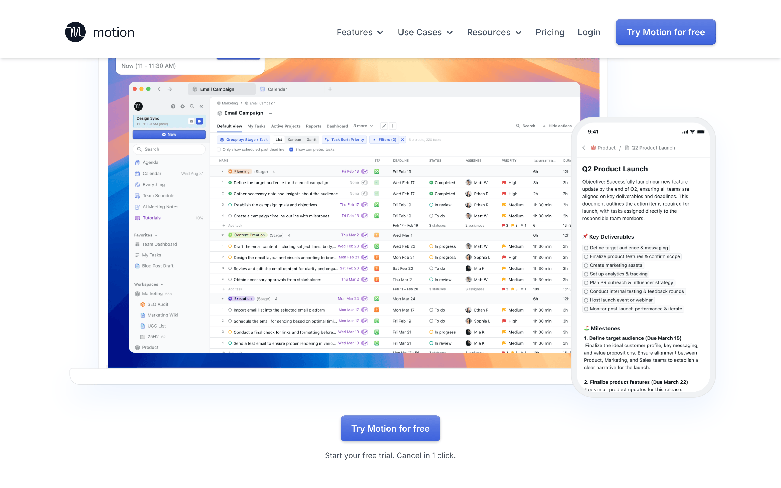781x488 pixels.
Task: Click the back arrow in phone breadcrumb
Action: (x=584, y=148)
